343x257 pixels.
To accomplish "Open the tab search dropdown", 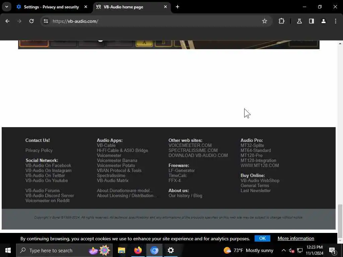I will (7, 7).
